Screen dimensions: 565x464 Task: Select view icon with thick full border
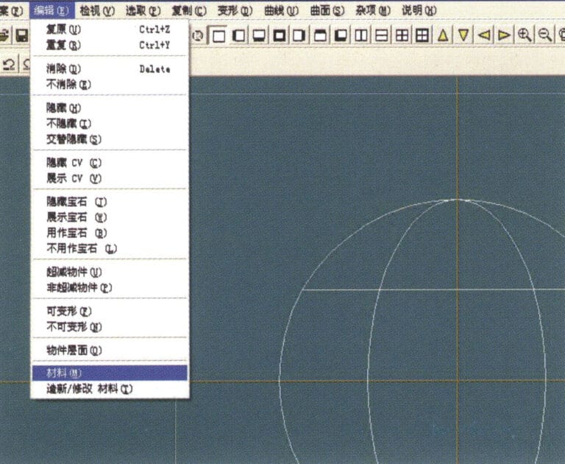[x=280, y=35]
